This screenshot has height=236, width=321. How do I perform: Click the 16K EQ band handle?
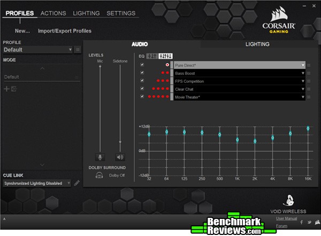coord(308,128)
